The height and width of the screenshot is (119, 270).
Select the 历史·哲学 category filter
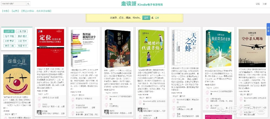(x=9, y=41)
